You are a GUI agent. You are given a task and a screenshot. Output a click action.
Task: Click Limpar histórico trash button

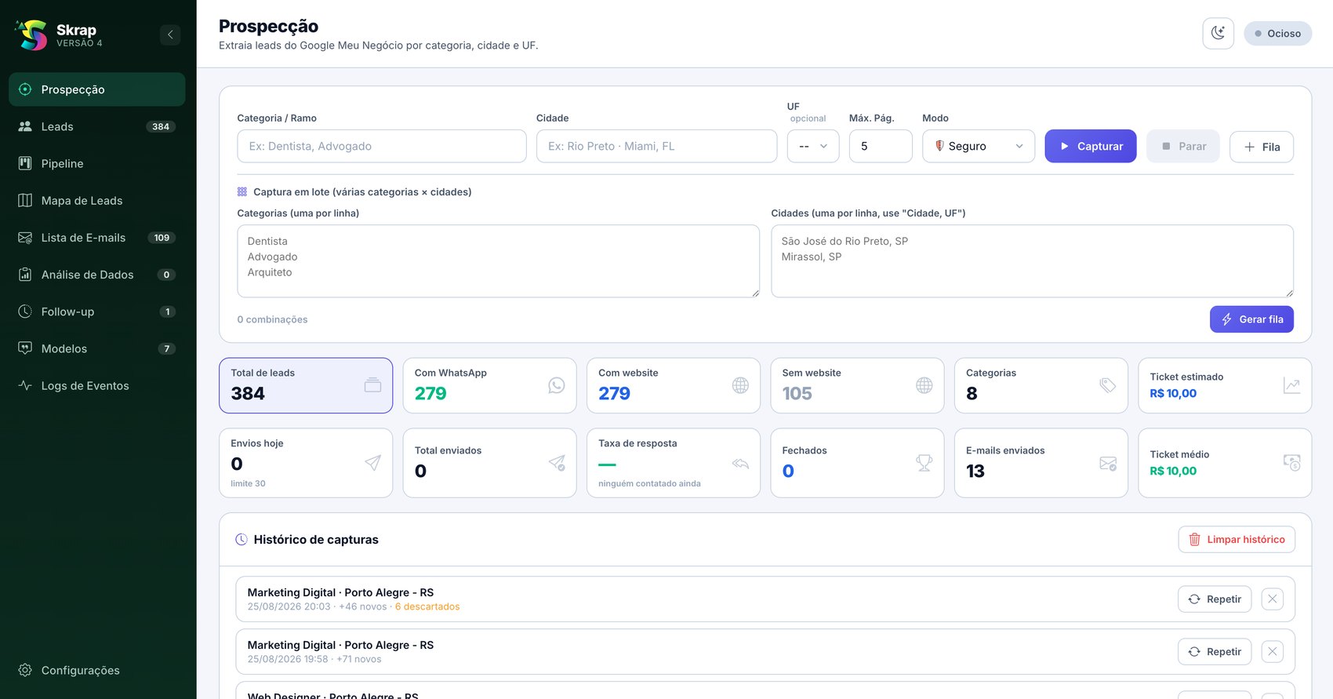coord(1237,540)
